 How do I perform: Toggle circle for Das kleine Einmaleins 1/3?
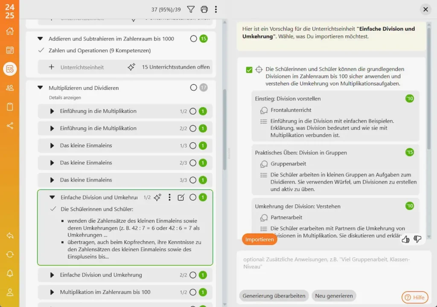193,145
